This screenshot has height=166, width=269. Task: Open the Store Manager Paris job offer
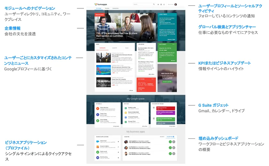click(146, 62)
